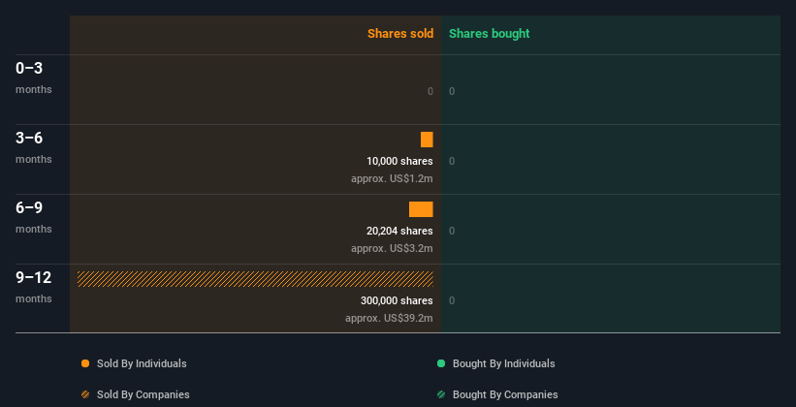Screen dimensions: 796x407
Task: Click the Sold By Individuals orange dot
Action: tap(85, 363)
